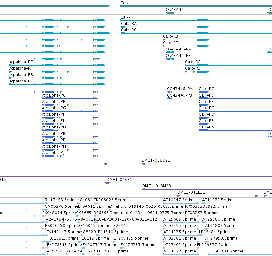
Task: Select the Calx-PD protein label
Action: pos(206,114)
